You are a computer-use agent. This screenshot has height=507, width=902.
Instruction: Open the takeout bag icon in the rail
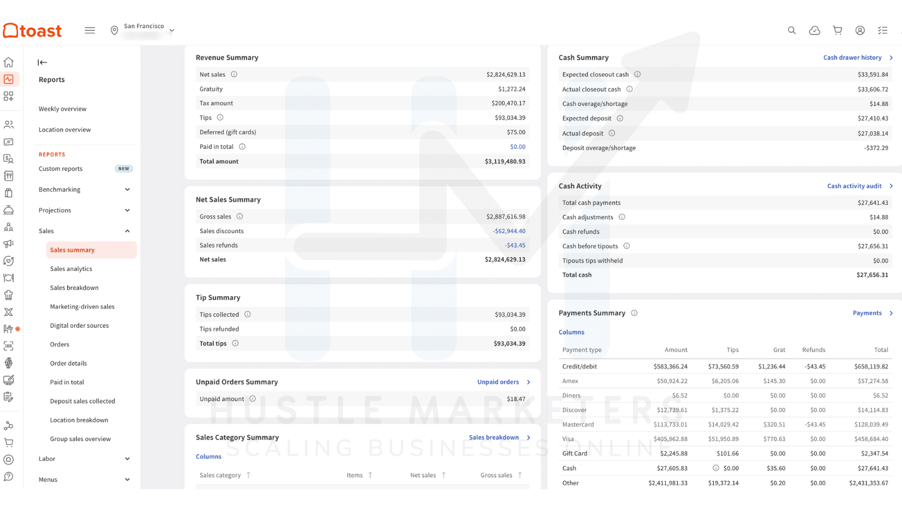(8, 193)
